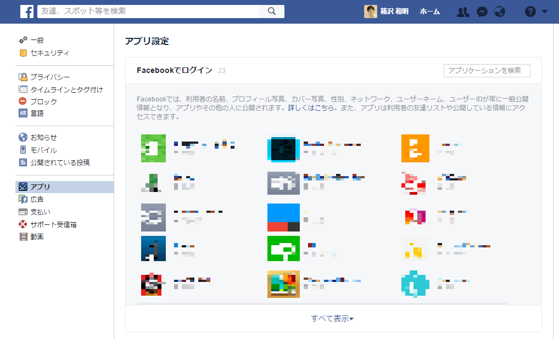Expand the account menu arrow

click(544, 12)
